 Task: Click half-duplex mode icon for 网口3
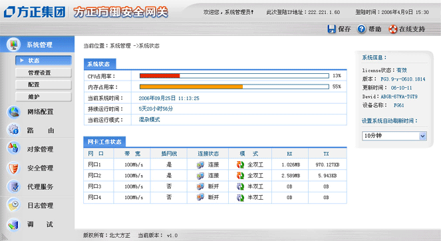240,186
